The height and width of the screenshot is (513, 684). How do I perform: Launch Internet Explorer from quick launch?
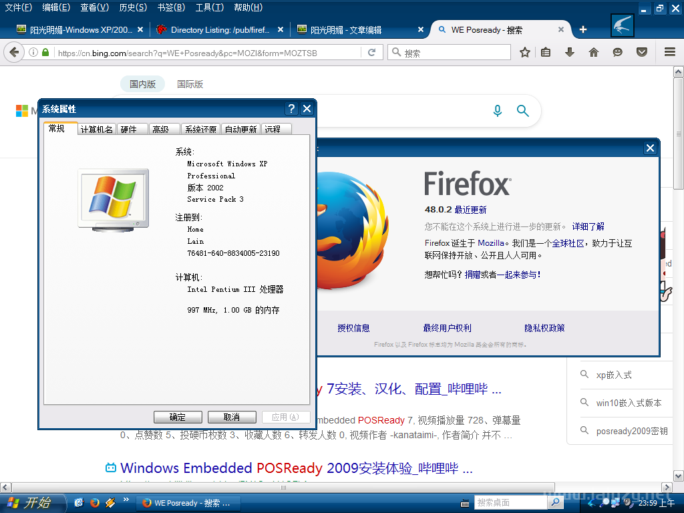pyautogui.click(x=79, y=503)
